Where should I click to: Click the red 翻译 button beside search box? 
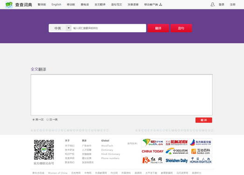[158, 28]
